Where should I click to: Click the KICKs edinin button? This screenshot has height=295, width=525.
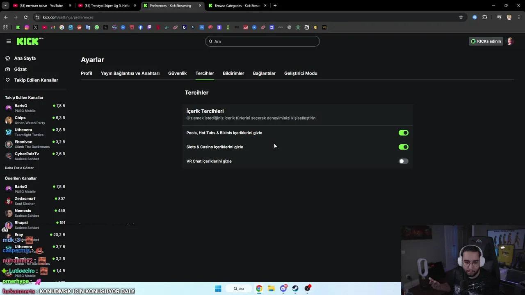point(486,41)
